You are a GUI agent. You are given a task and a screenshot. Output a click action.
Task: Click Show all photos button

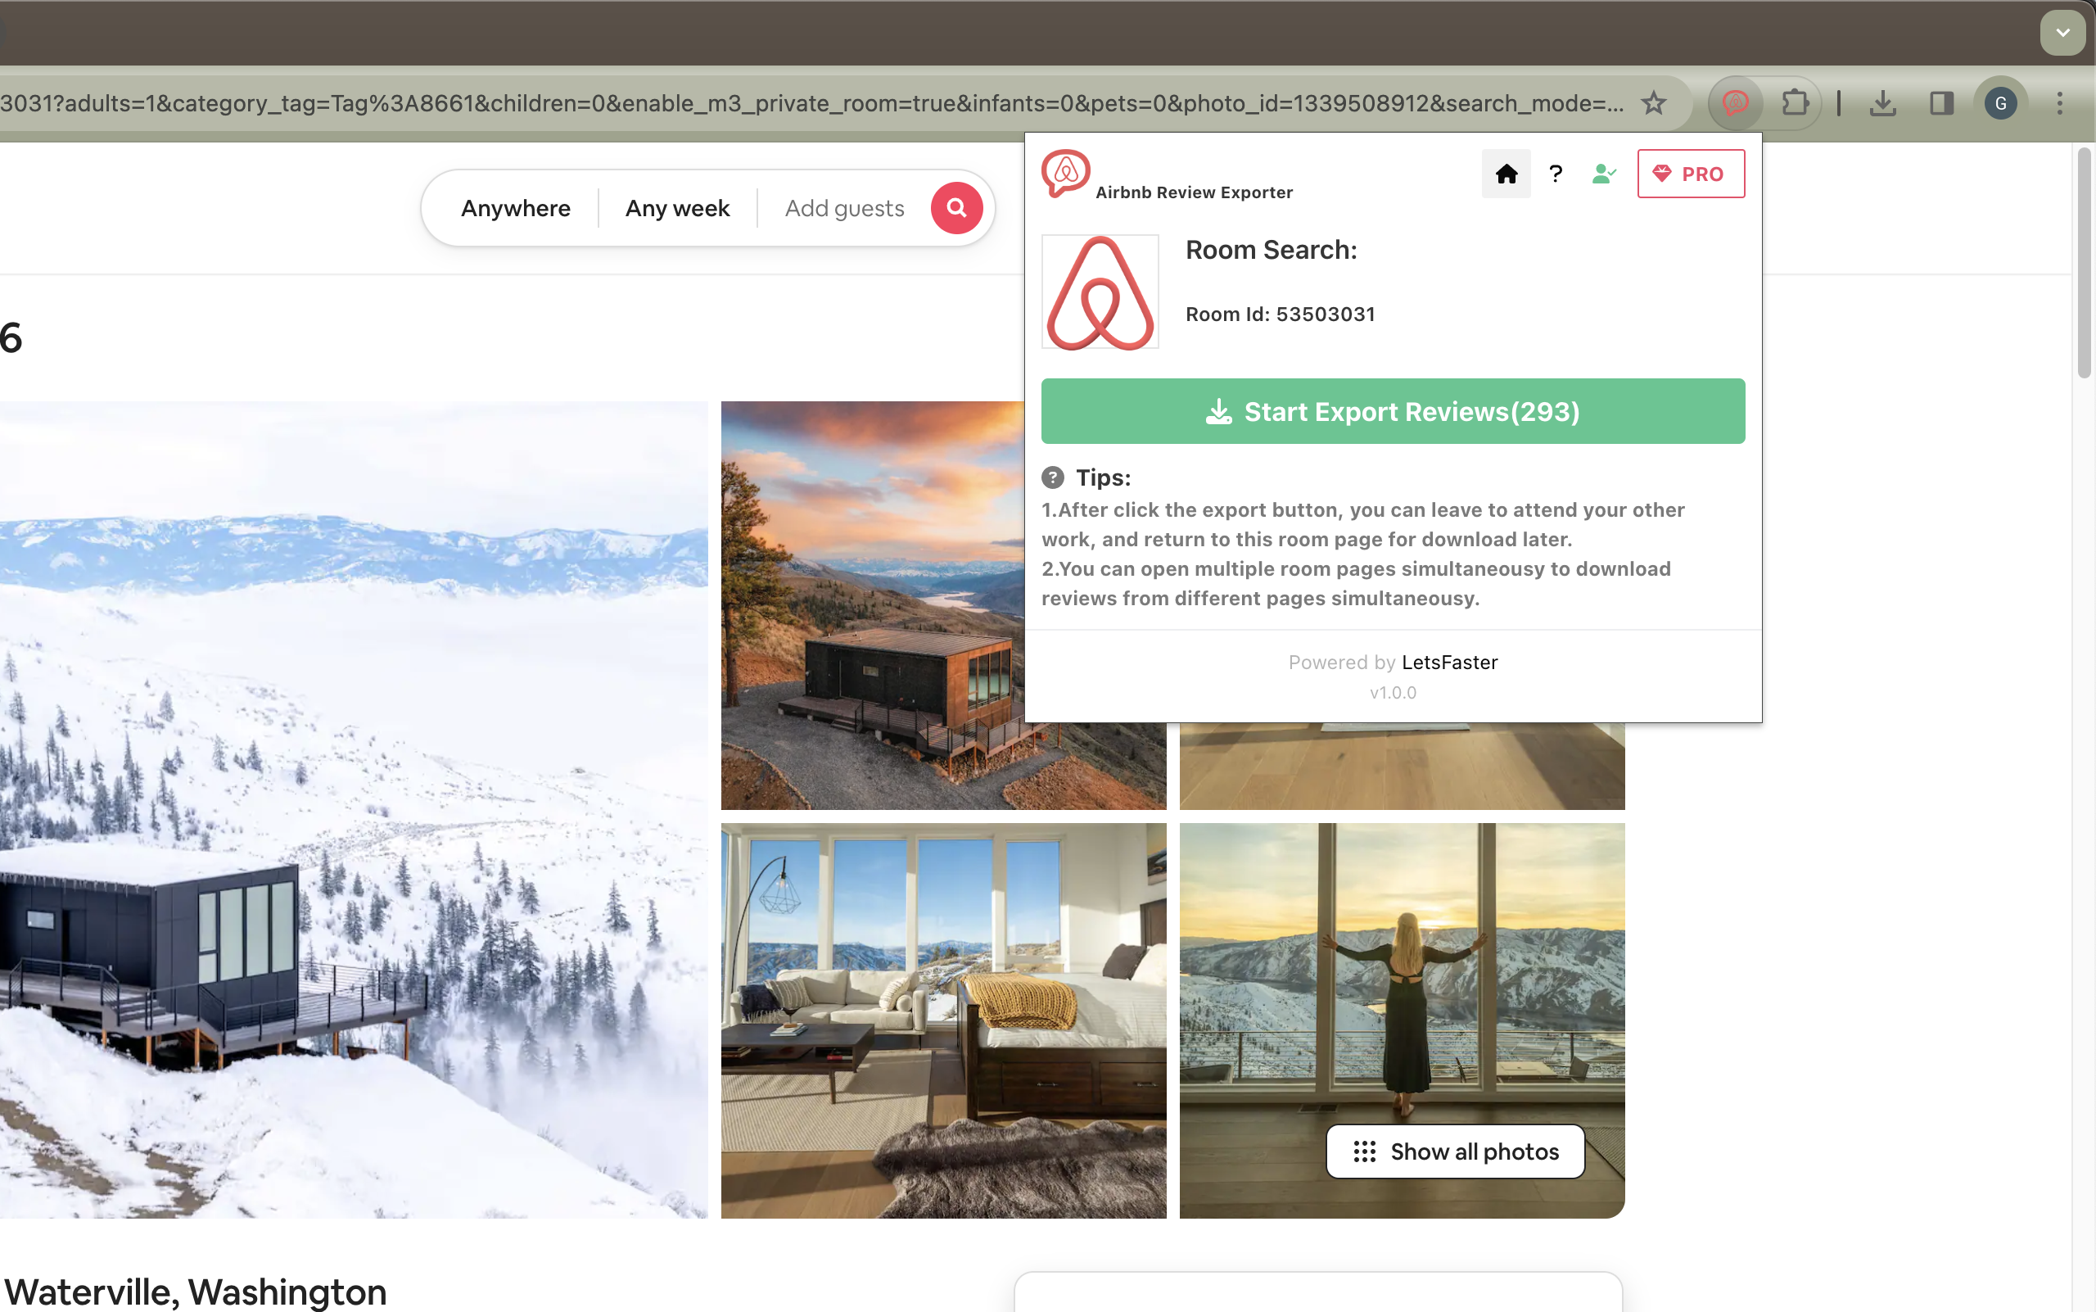(1455, 1151)
